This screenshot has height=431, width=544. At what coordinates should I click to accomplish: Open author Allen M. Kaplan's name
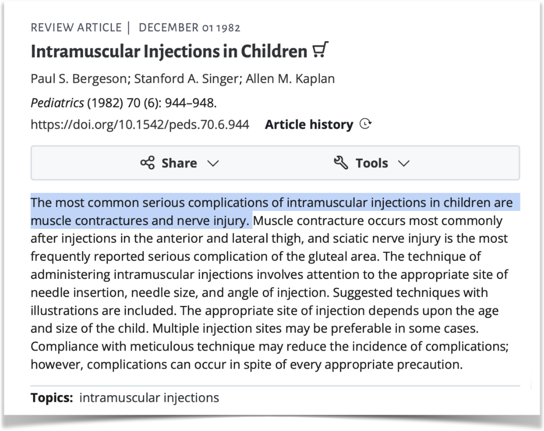pos(291,79)
